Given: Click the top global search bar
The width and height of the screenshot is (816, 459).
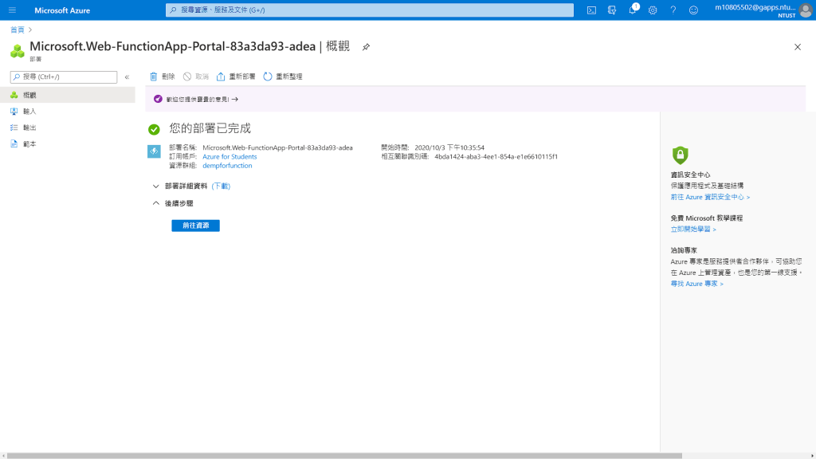Looking at the screenshot, I should click(x=370, y=10).
